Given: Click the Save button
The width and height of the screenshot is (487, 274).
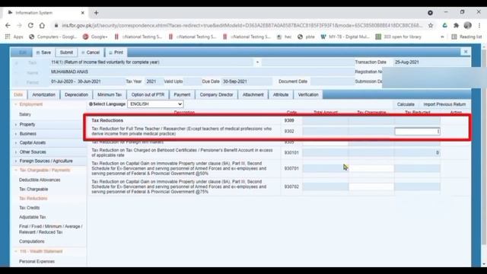Looking at the screenshot, I should [43, 53].
